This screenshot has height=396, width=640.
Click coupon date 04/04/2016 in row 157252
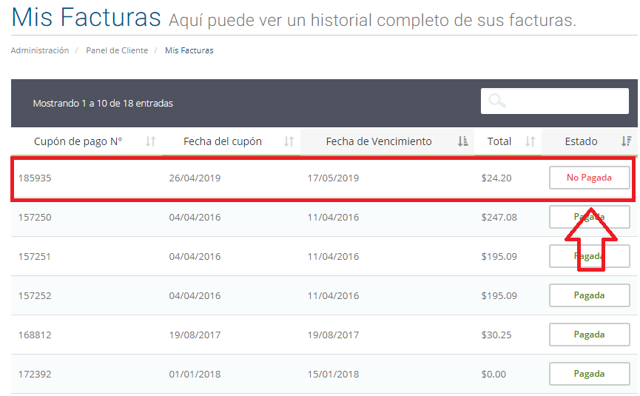(x=195, y=295)
